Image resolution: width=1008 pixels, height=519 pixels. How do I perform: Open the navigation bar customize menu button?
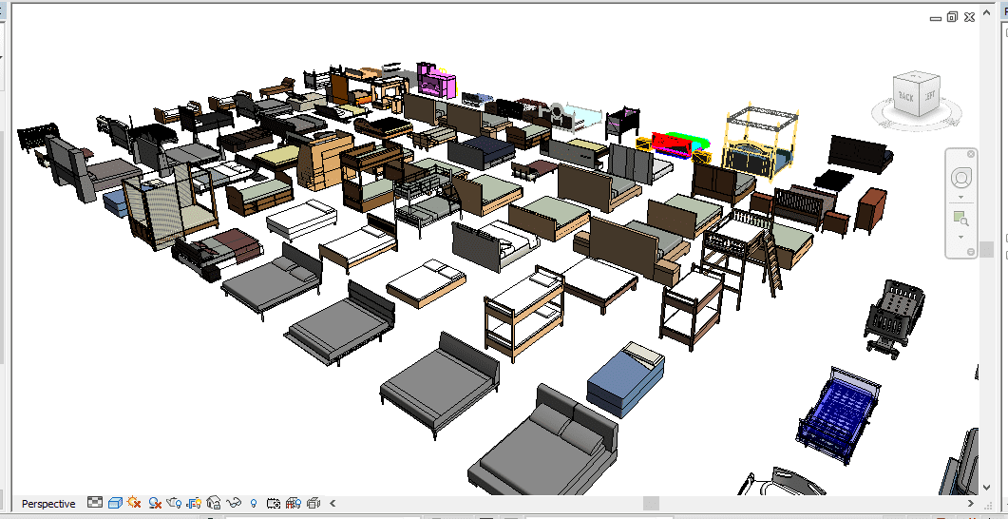point(970,251)
